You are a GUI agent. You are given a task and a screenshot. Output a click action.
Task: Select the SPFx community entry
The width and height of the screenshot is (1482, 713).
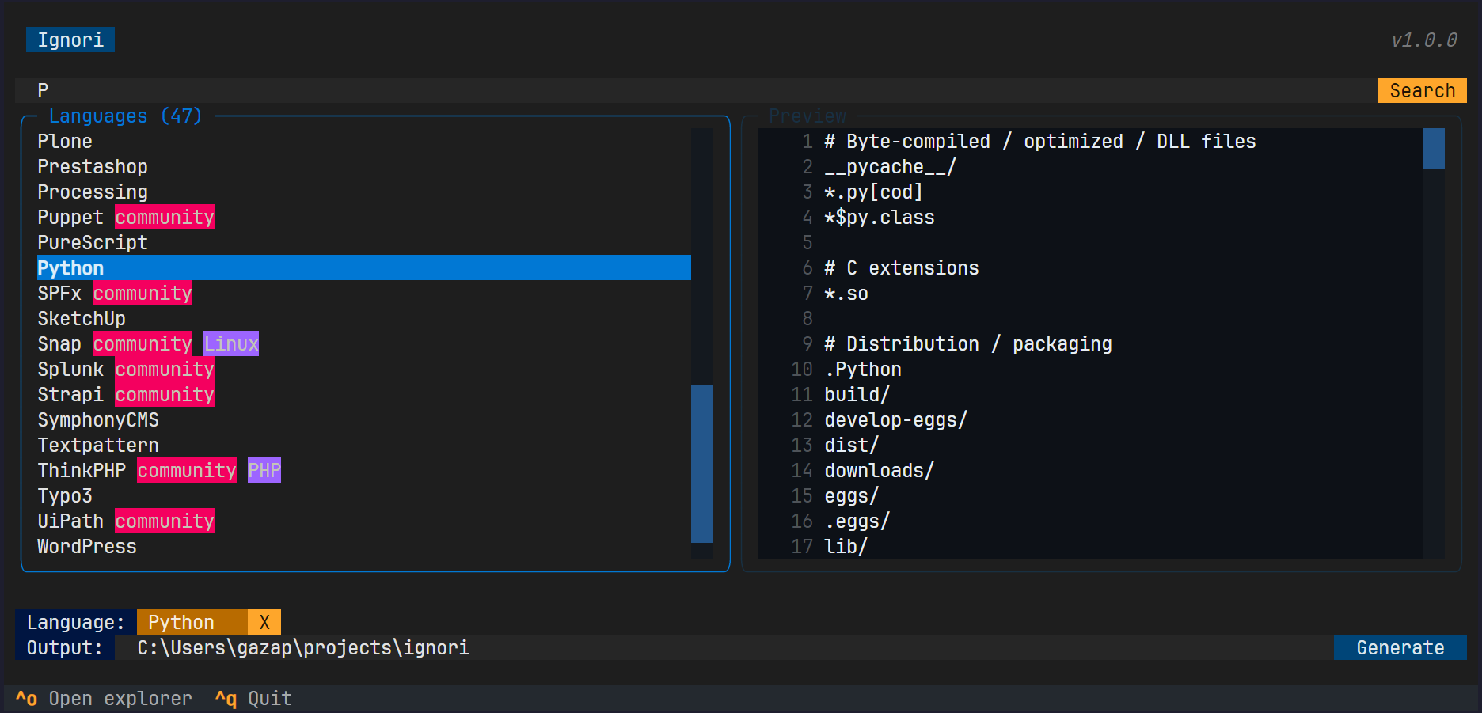click(x=364, y=293)
